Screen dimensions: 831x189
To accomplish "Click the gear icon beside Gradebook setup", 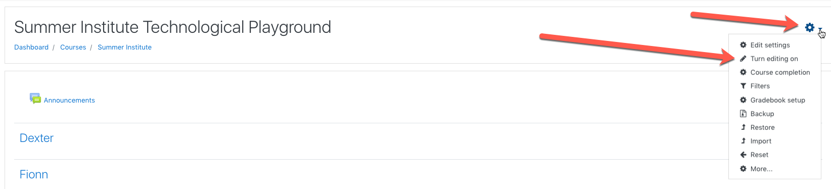I will (743, 100).
